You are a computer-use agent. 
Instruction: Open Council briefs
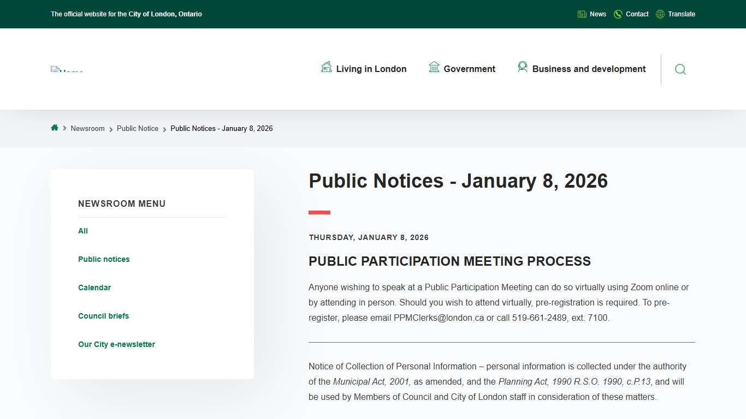103,316
